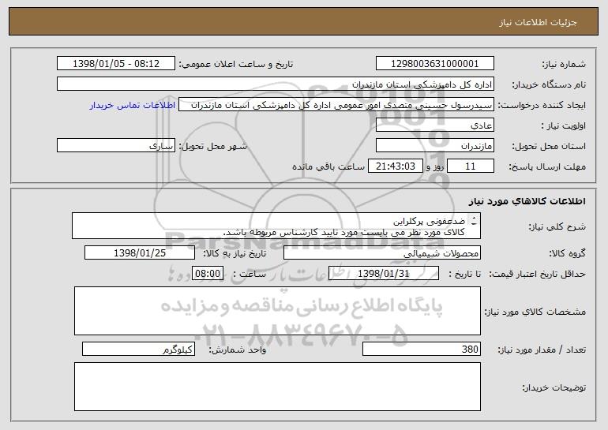Screen dimensions: 608x430
Task: Click the label شرح کلی نیاز
Action: (557, 226)
